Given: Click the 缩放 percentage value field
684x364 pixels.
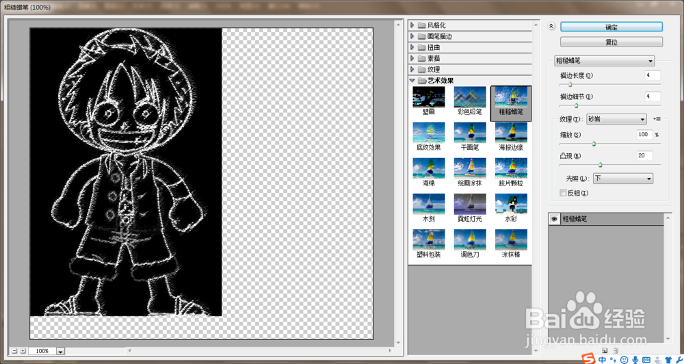Looking at the screenshot, I should click(x=644, y=135).
